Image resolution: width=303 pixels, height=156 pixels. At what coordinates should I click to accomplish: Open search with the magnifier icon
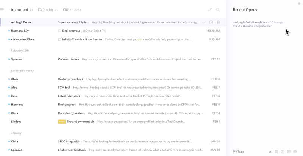pos(218,10)
